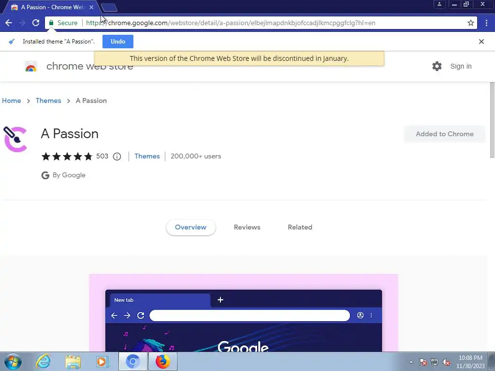
Task: Click the theme preview screenshot
Action: coord(244,313)
